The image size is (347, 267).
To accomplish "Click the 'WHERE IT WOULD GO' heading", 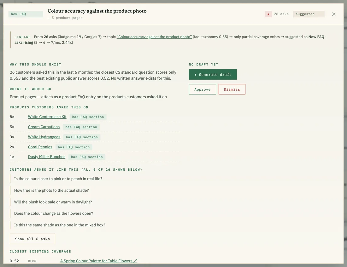I will click(x=31, y=89).
